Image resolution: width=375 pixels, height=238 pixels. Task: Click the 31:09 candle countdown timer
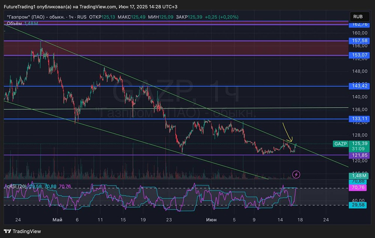pos(358,149)
